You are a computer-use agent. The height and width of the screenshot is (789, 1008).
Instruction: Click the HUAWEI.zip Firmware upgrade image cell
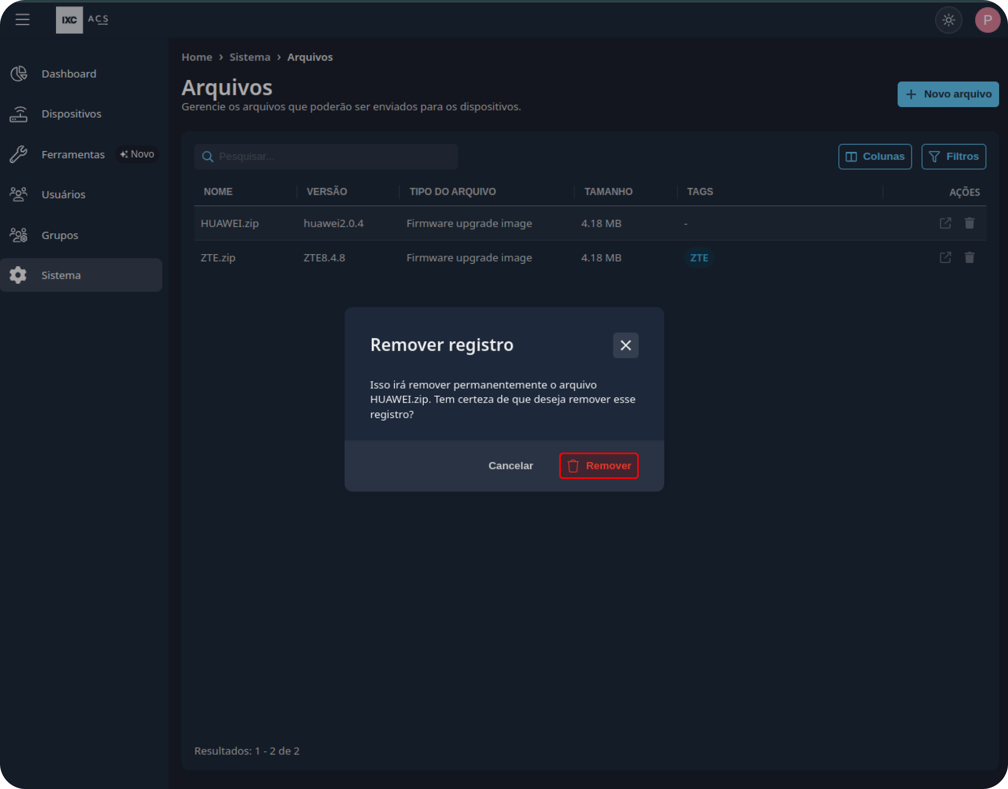click(469, 224)
